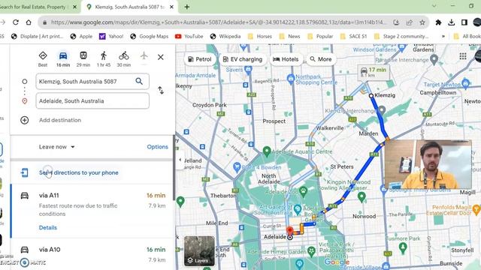Open the Leave now dropdown
This screenshot has width=481, height=270.
pos(57,147)
